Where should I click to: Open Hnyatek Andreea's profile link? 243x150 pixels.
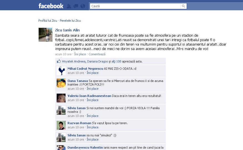click(74, 61)
